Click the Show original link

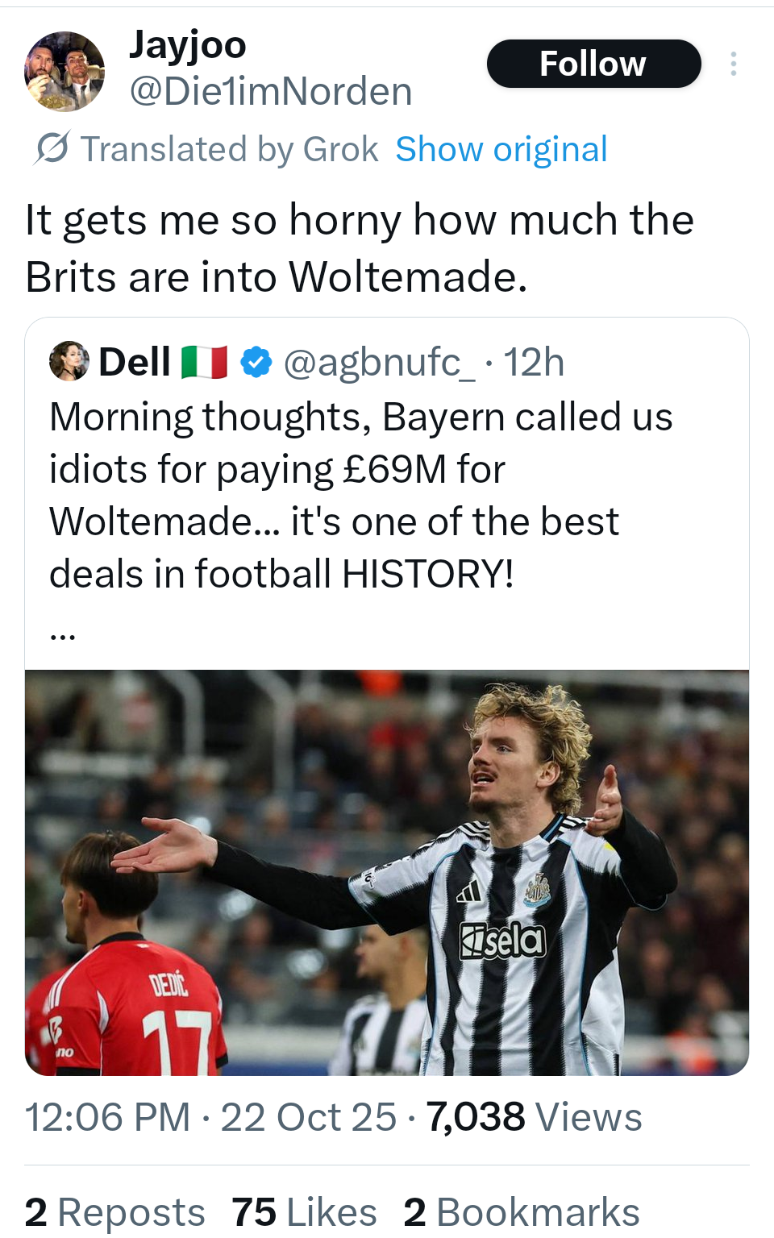click(501, 149)
